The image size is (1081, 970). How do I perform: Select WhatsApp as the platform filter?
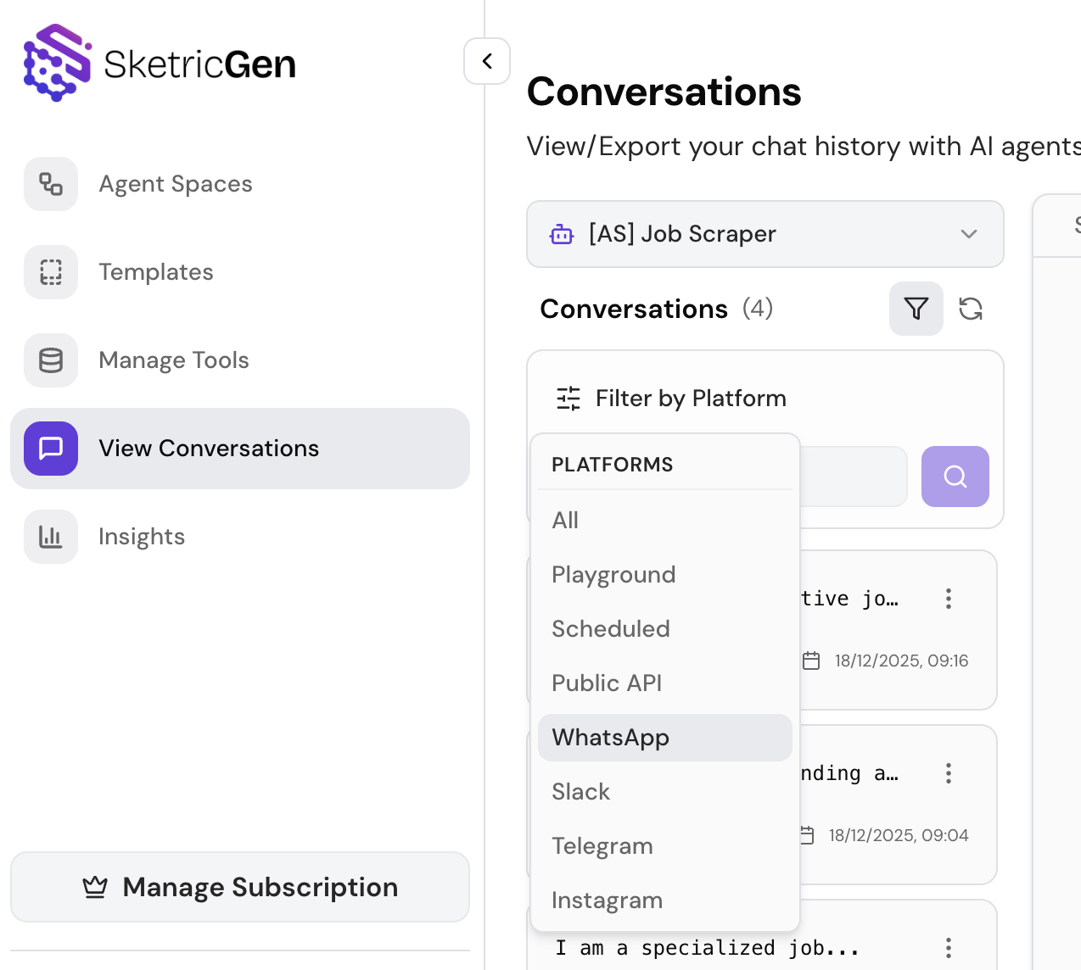[610, 738]
